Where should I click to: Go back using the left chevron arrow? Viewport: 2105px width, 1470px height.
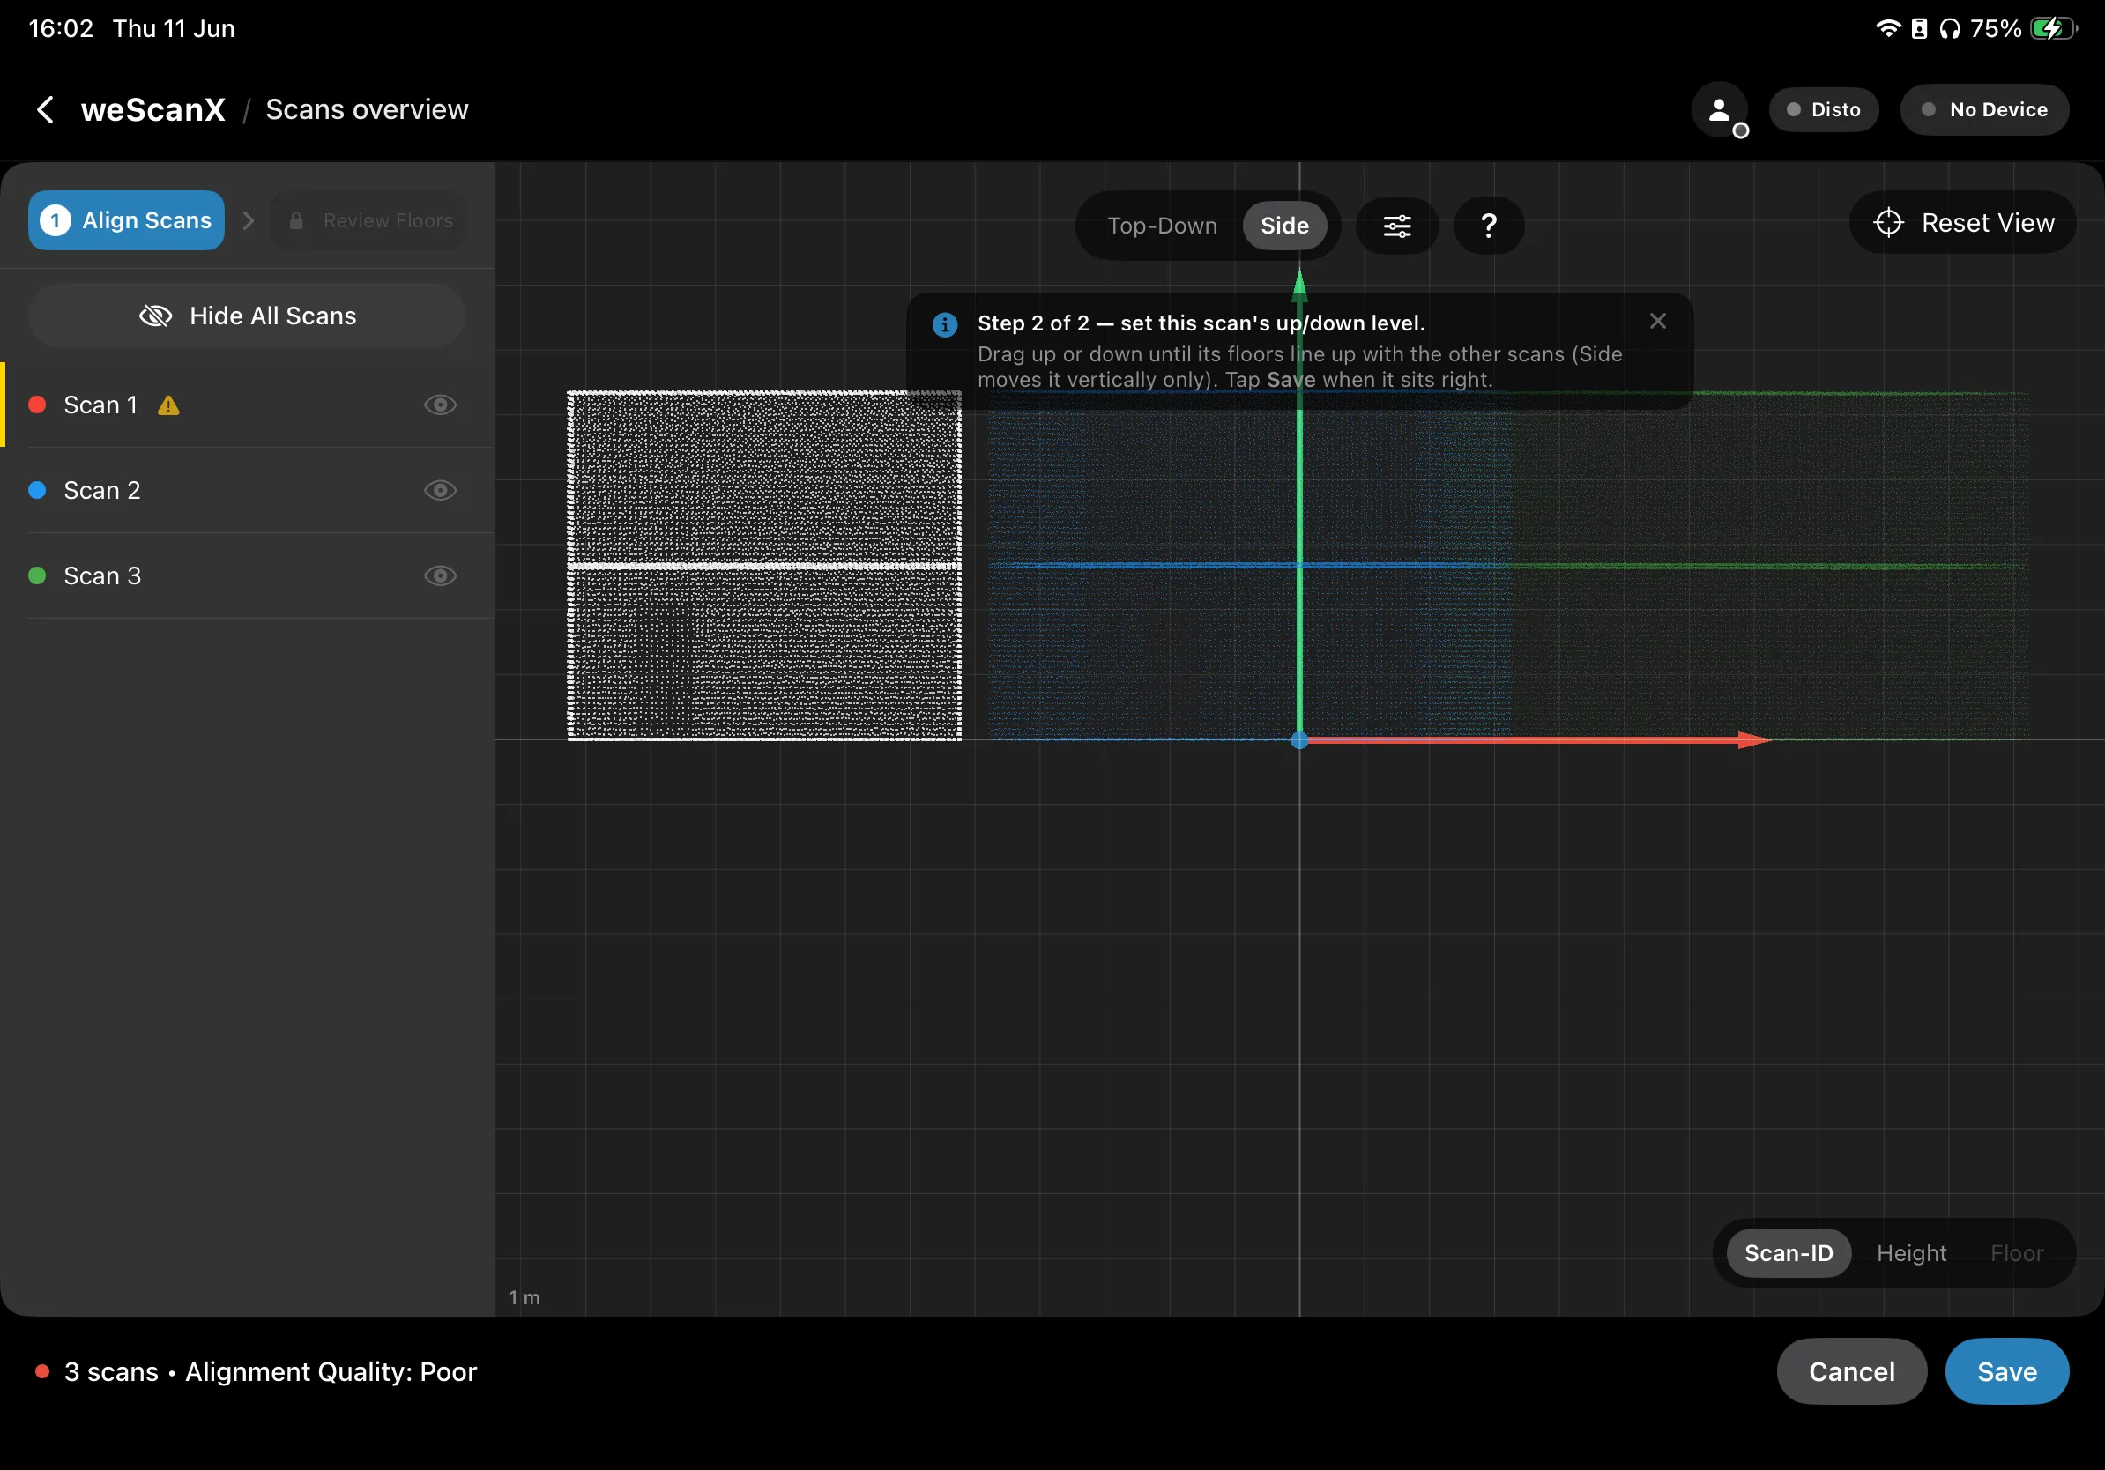[x=45, y=110]
